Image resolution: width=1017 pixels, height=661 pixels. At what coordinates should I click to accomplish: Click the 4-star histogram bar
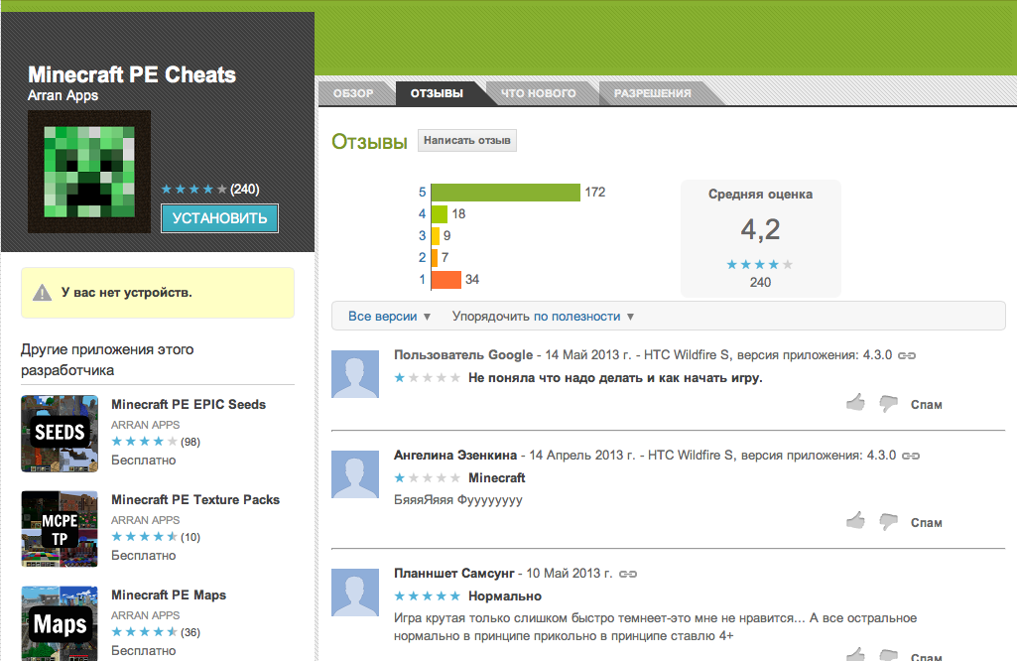[x=440, y=214]
